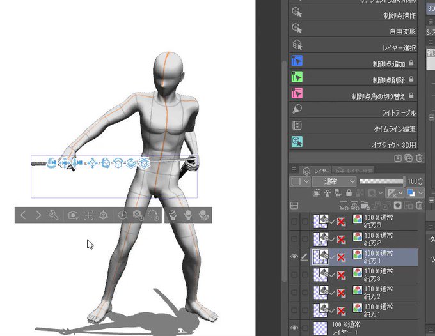
Task: Toggle set as draft layer icon
Action: click(338, 193)
